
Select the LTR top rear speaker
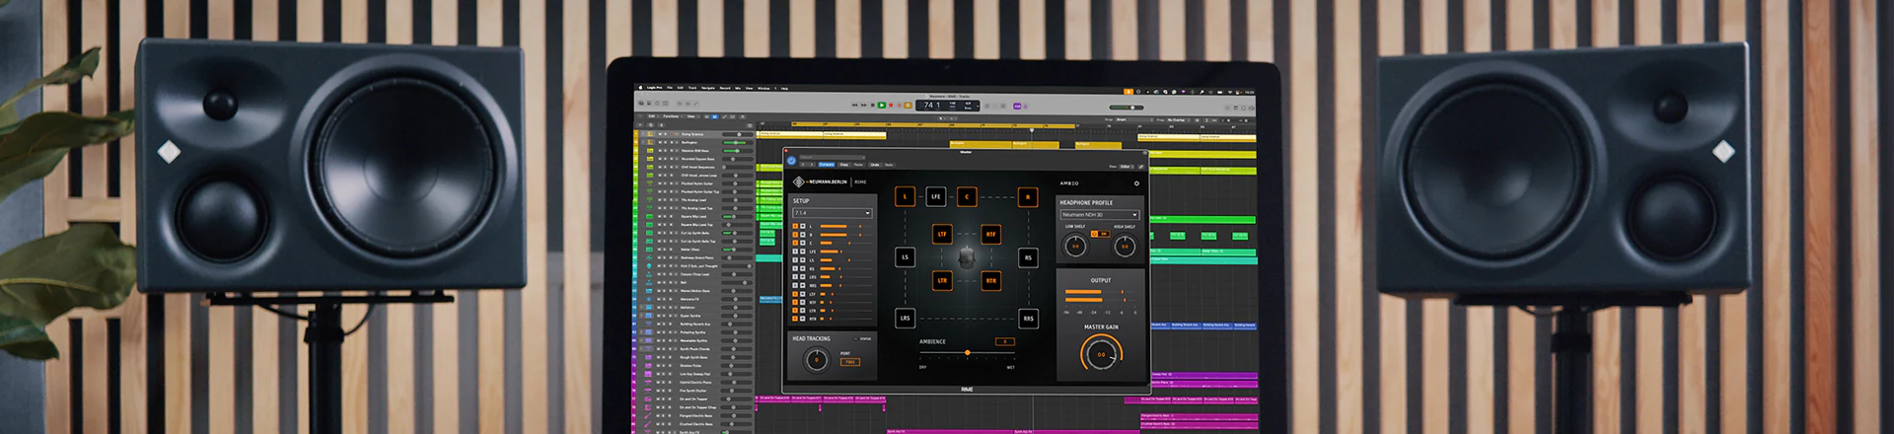[942, 281]
